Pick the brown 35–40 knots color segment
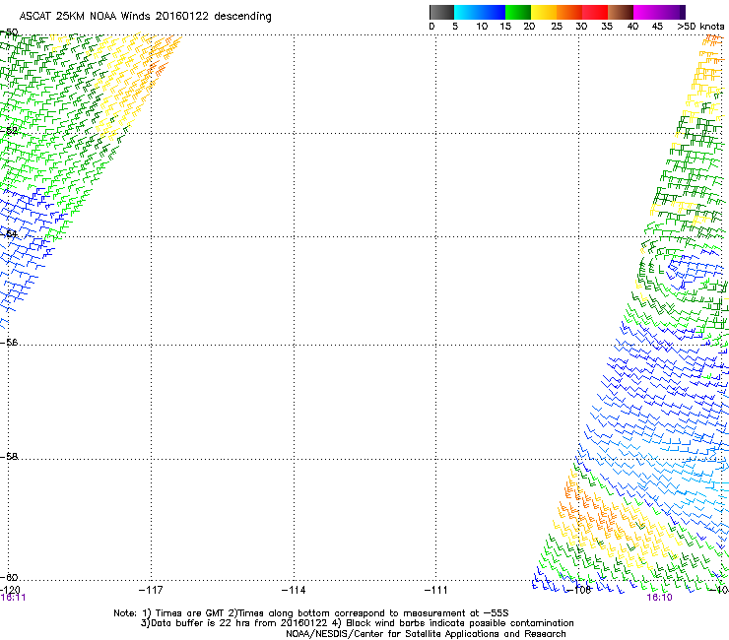This screenshot has width=729, height=640. (x=621, y=12)
